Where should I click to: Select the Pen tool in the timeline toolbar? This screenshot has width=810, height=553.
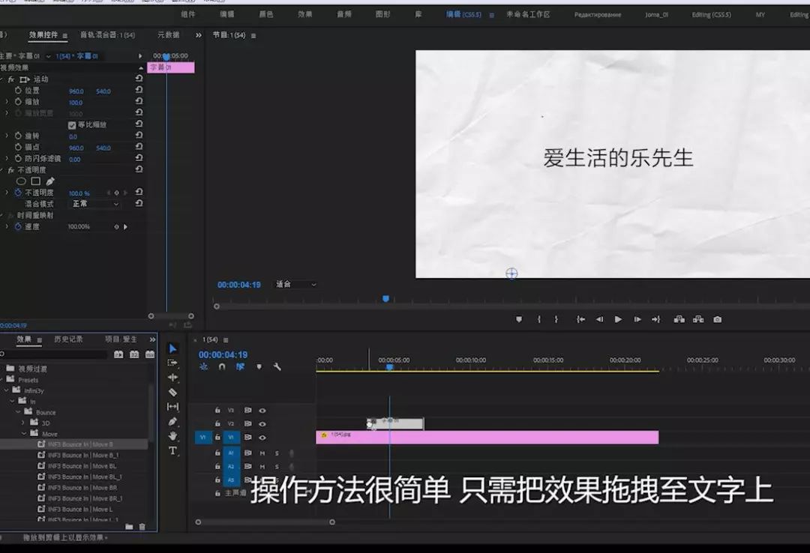[173, 422]
